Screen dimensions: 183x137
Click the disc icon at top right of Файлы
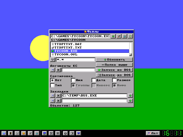130,36
